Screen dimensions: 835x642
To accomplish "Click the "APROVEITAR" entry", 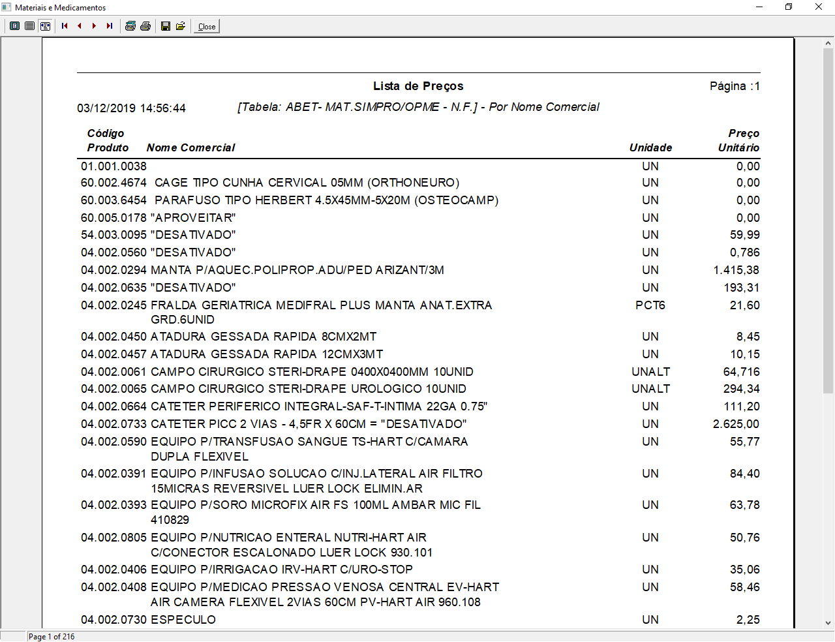I will (x=193, y=218).
